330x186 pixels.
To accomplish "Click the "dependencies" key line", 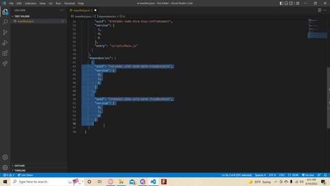I will (x=102, y=58).
